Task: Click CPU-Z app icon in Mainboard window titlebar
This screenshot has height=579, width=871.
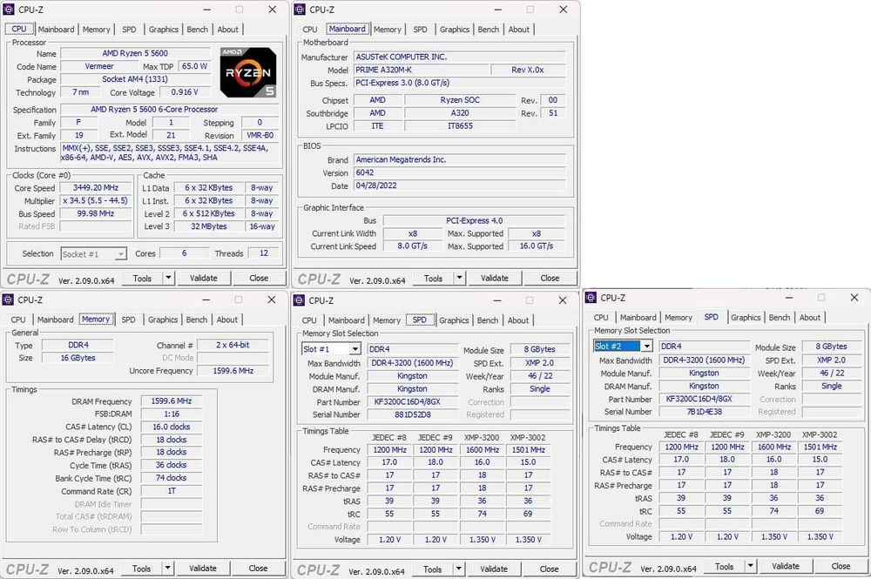Action: point(300,10)
